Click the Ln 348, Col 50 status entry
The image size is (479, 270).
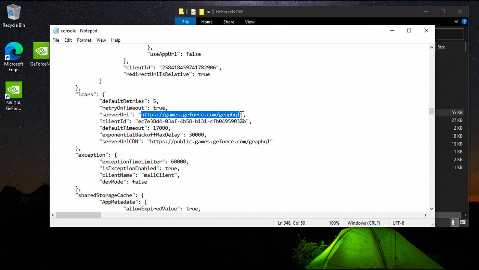coord(291,223)
